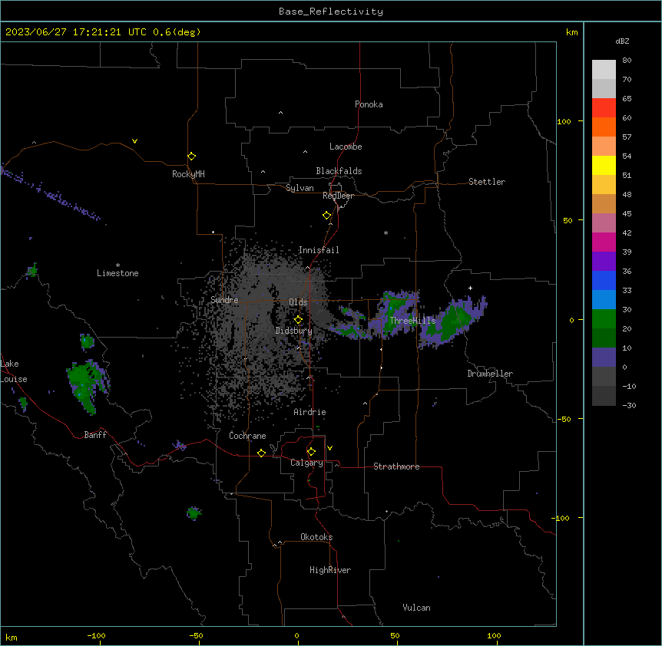Image resolution: width=662 pixels, height=646 pixels.
Task: Click the Base_Reflectivity title text
Action: click(331, 12)
